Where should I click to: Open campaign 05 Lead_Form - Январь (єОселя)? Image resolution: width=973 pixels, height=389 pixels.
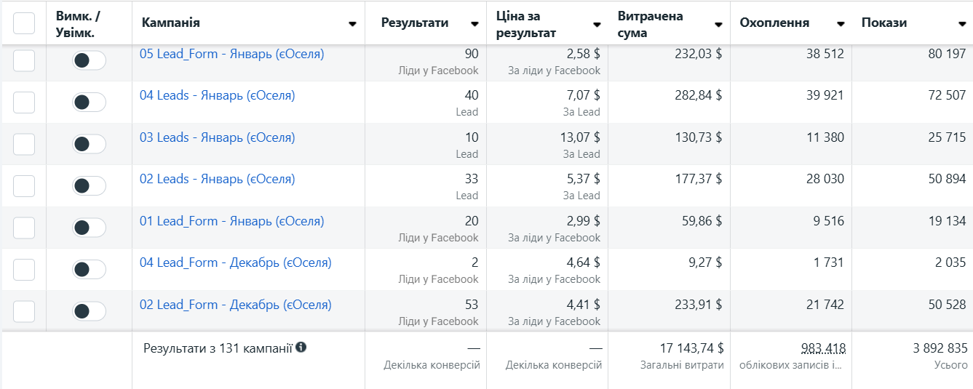click(231, 54)
